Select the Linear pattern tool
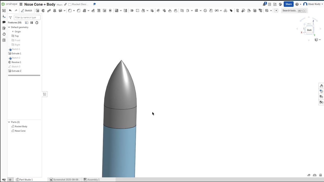Viewport: 324px width, 182px height. tap(116, 11)
